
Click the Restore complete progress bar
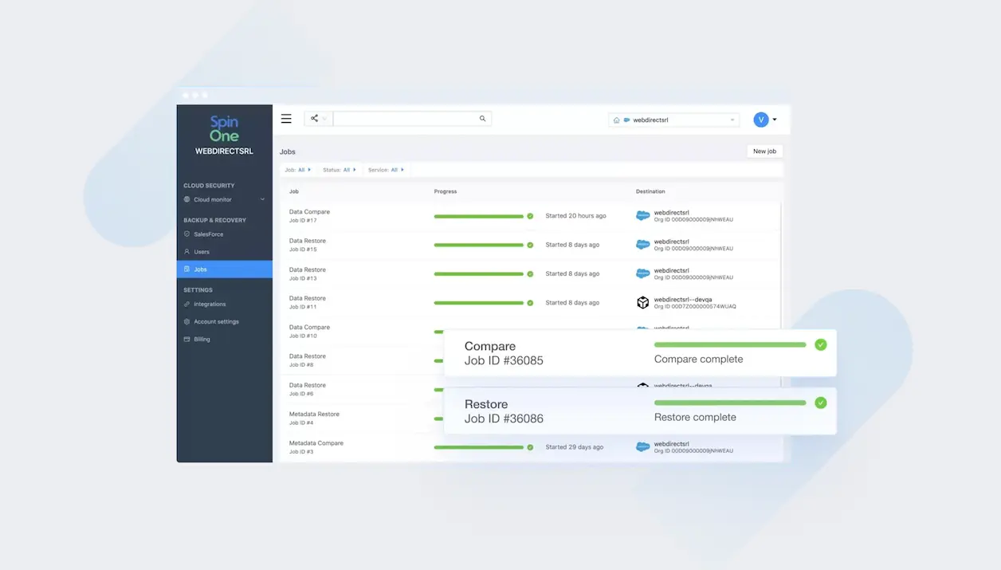coord(729,403)
